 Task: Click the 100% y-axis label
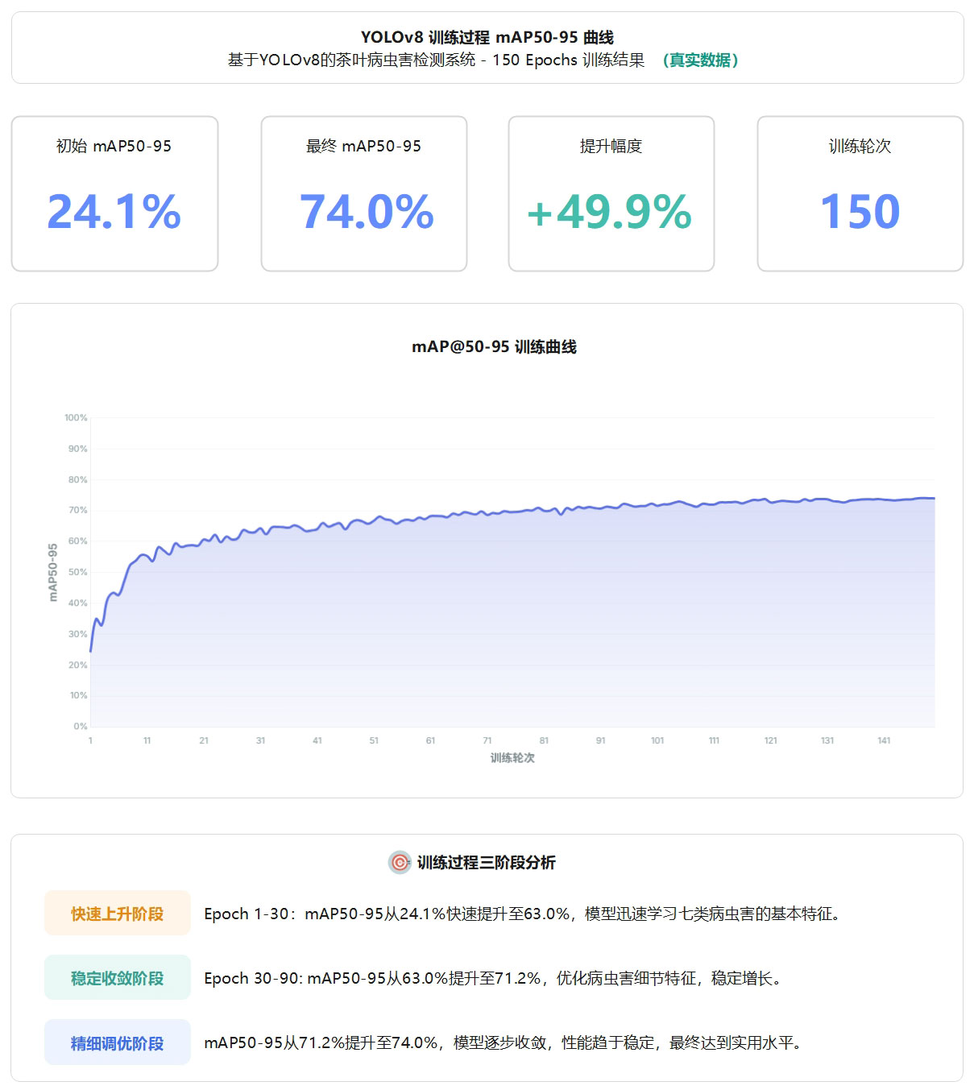[76, 417]
